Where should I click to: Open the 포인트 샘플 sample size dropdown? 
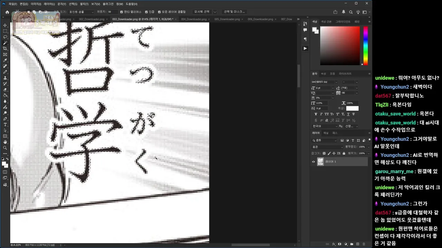(80, 12)
